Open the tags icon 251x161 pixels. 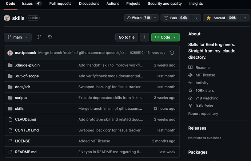[50, 37]
